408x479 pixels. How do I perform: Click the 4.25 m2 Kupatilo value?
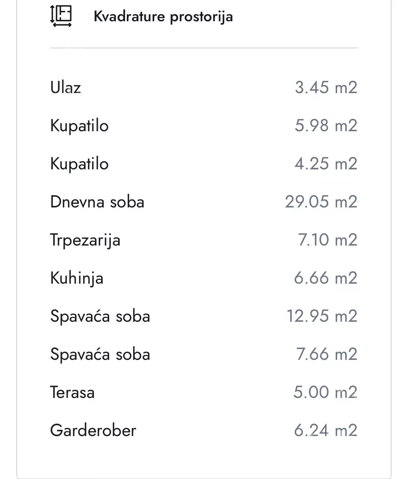coord(326,164)
